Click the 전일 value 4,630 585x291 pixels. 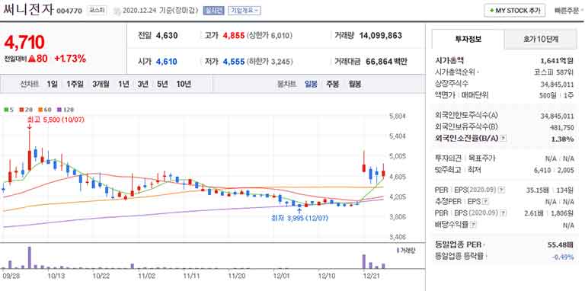167,36
